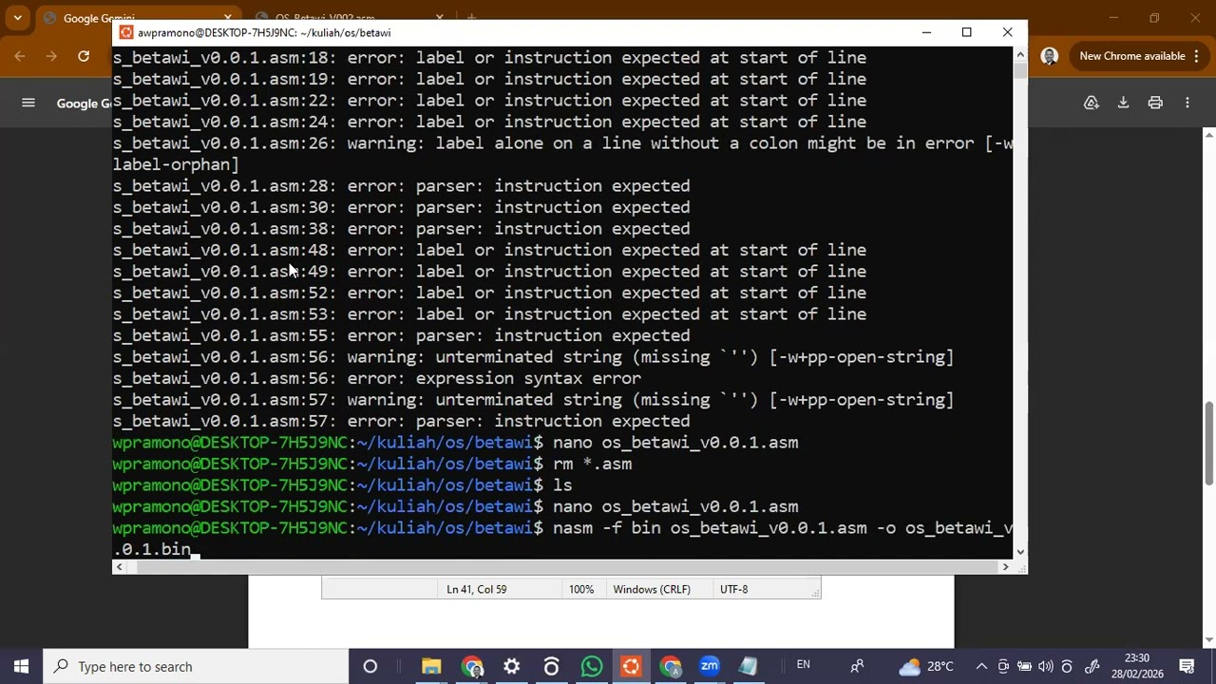Open a new Chrome tab

(x=471, y=18)
